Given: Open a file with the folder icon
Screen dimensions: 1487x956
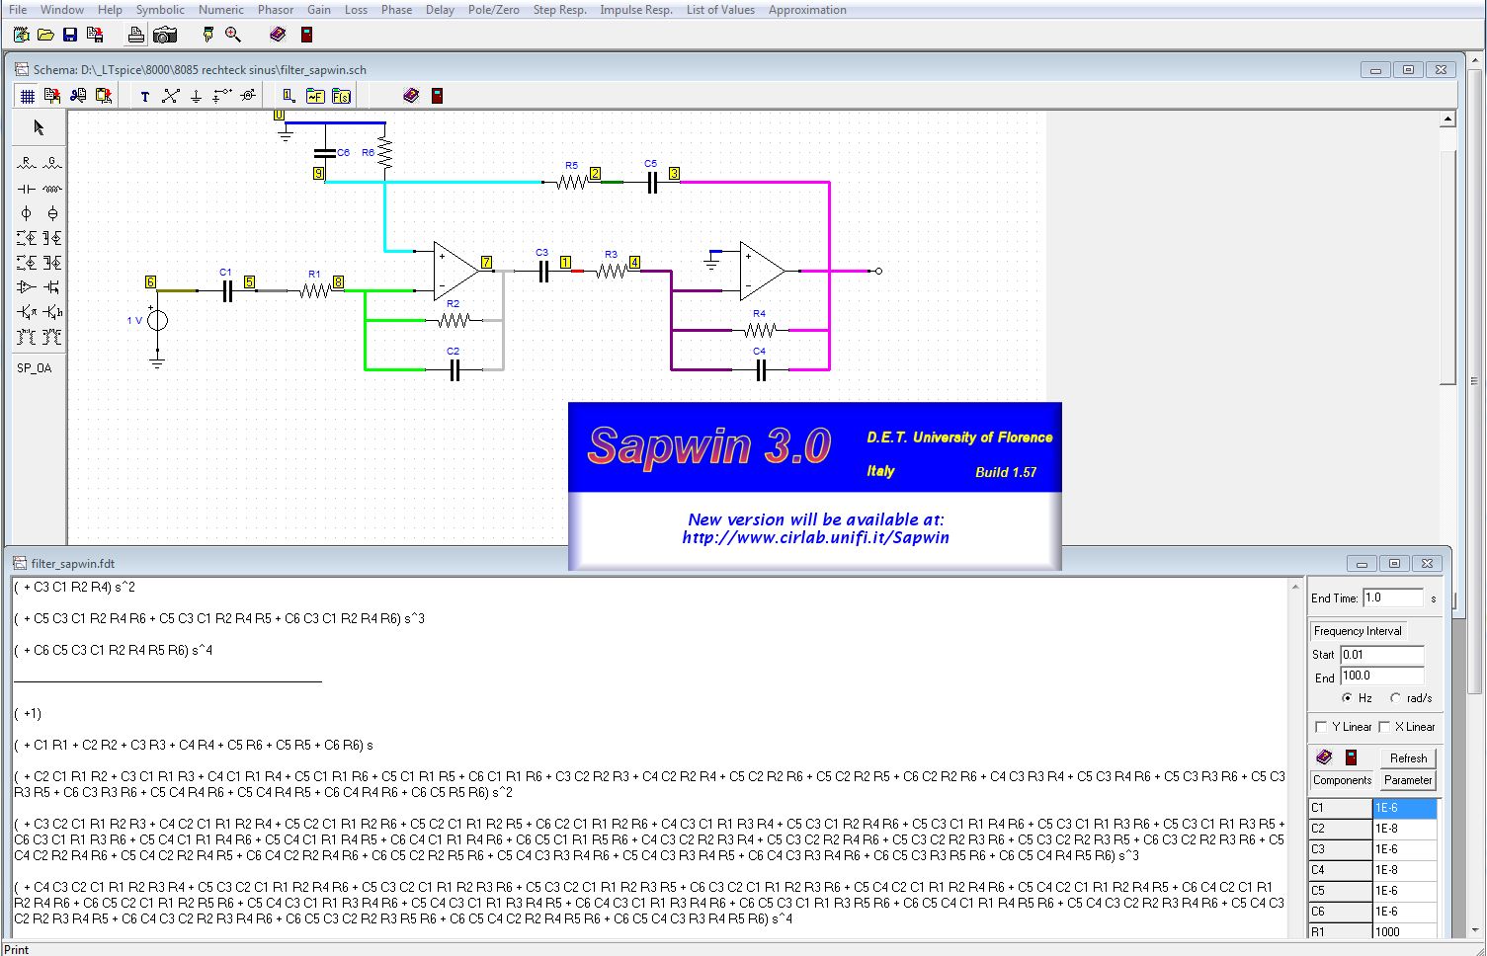Looking at the screenshot, I should tap(45, 35).
